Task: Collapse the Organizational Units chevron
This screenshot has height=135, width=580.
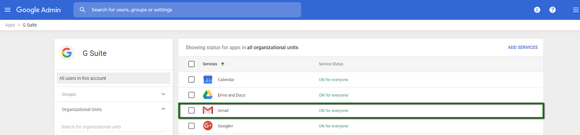Action: point(163,109)
